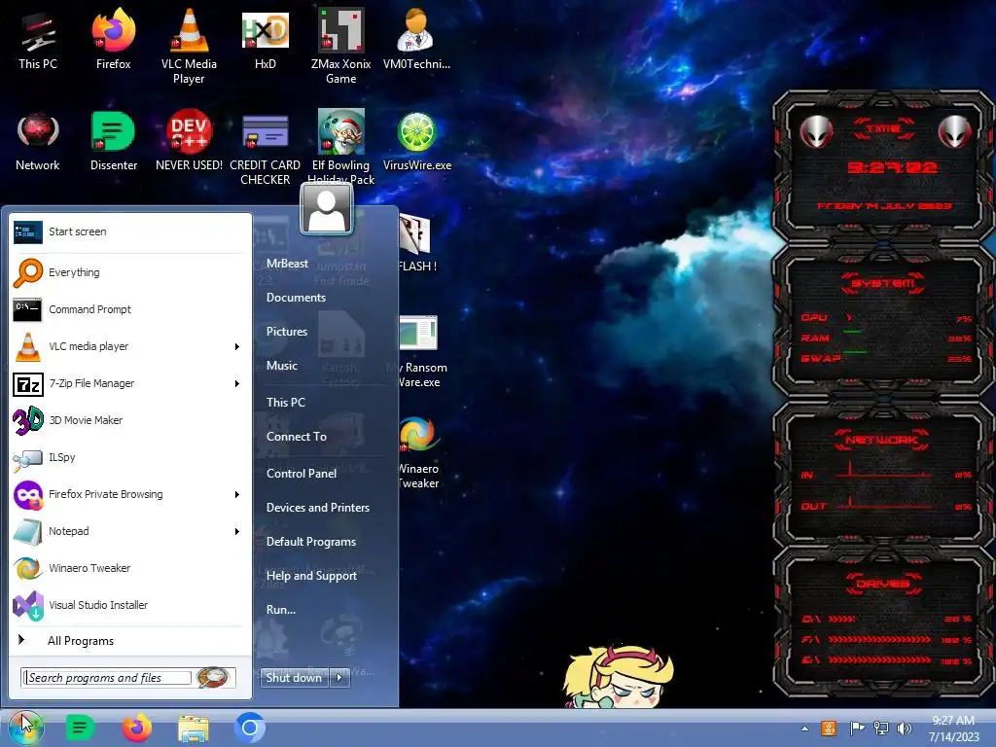Click the user account picture
This screenshot has height=747, width=996.
tap(327, 209)
